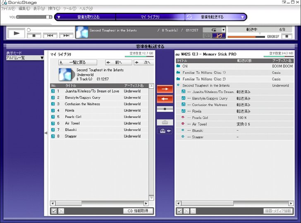This screenshot has width=301, height=223.
Task: Toggle the select-all checkbox under device panel
Action: pyautogui.click(x=179, y=211)
